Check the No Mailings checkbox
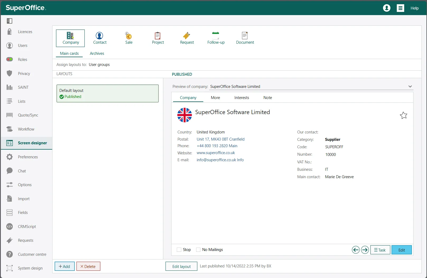Image resolution: width=427 pixels, height=278 pixels. pos(198,250)
